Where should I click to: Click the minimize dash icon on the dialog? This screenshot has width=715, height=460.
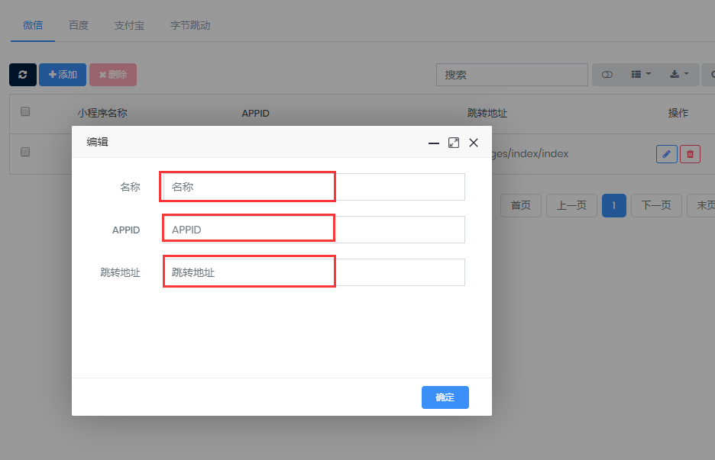[434, 142]
